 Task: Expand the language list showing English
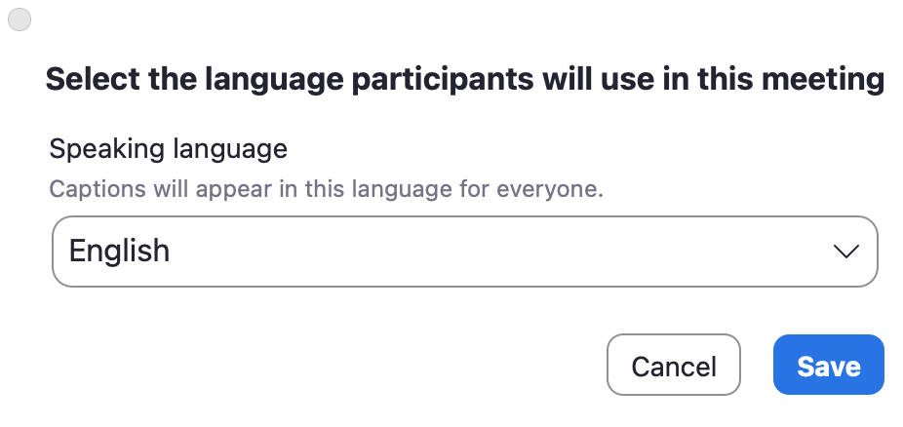tap(464, 252)
